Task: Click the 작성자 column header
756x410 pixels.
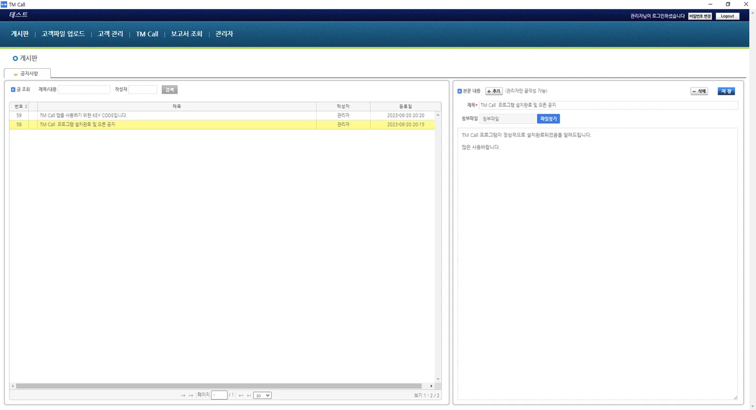Action: (x=343, y=106)
